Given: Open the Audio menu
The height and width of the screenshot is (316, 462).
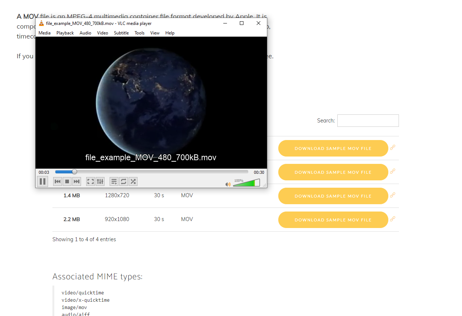Looking at the screenshot, I should coord(85,33).
